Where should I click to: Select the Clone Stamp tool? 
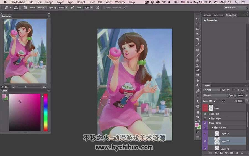point(198,60)
